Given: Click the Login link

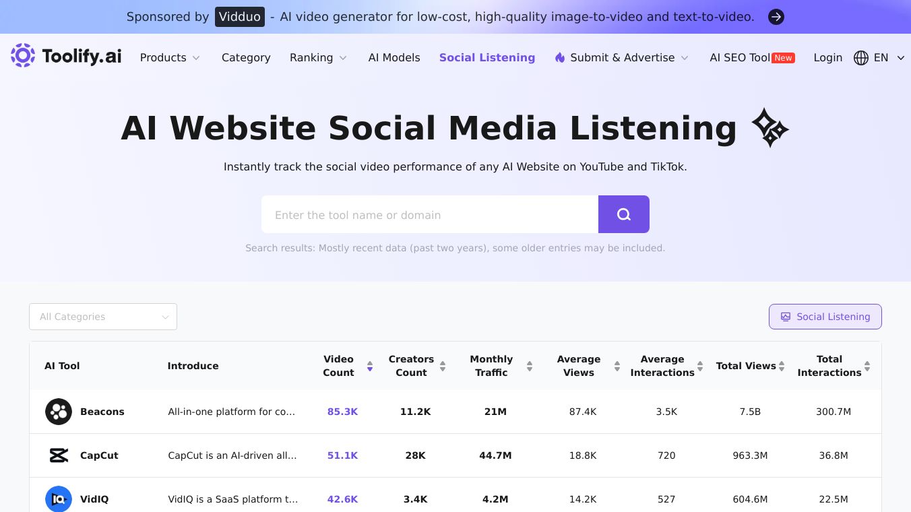Looking at the screenshot, I should (x=827, y=58).
